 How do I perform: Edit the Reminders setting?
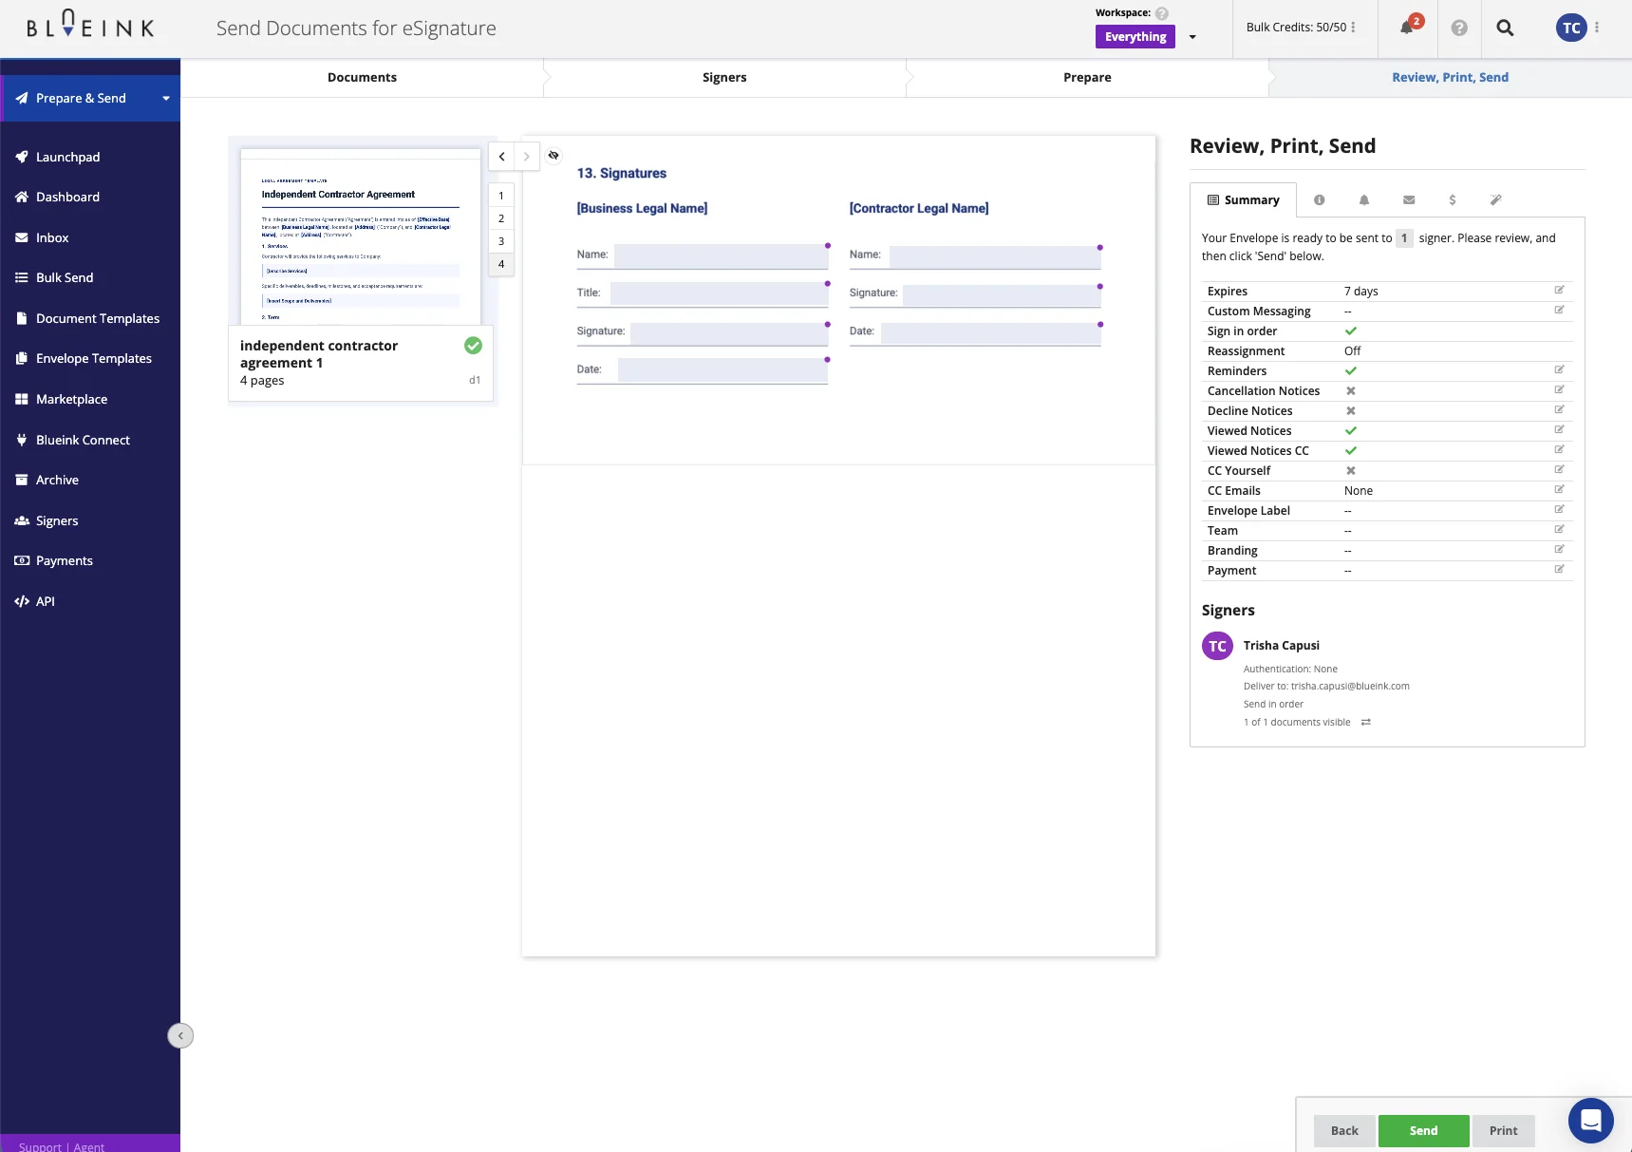1559,369
